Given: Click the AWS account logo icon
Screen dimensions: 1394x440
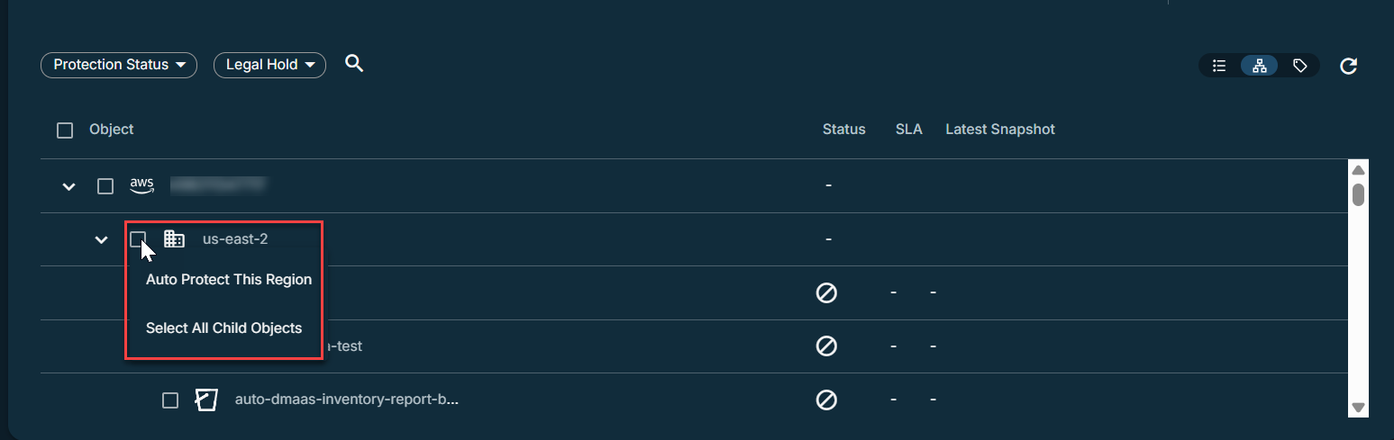Looking at the screenshot, I should pyautogui.click(x=142, y=185).
